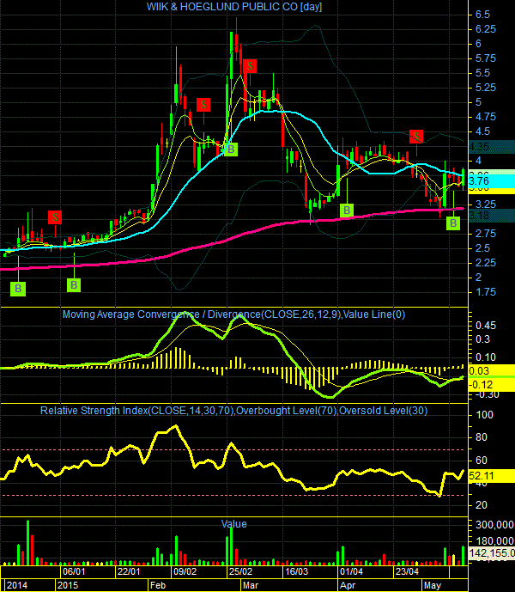Click the 180,000 volume axis label
The image size is (515, 592).
point(494,541)
